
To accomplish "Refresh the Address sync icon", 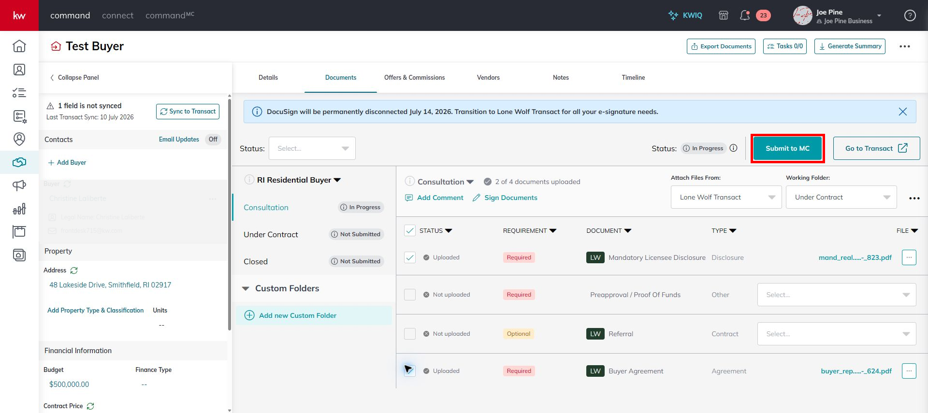I will [x=74, y=271].
